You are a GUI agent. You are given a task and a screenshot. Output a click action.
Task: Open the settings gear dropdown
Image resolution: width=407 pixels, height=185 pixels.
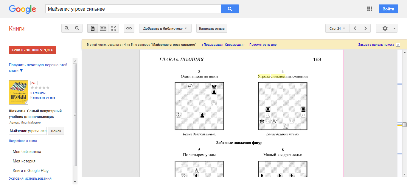point(386,29)
